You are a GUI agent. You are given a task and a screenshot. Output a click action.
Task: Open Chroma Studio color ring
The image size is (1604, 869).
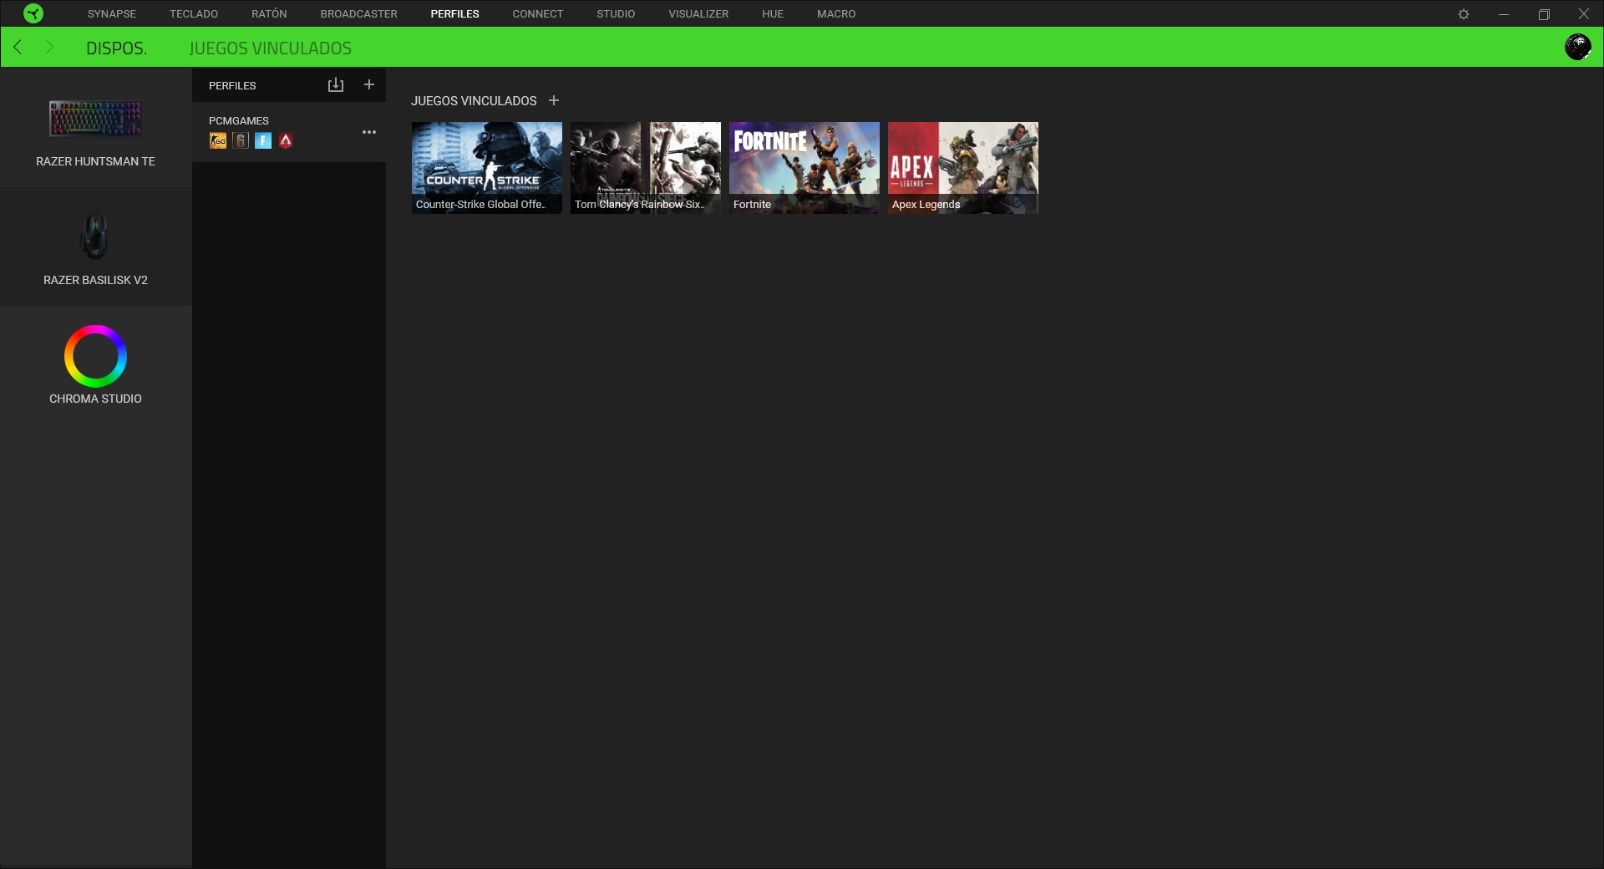(x=95, y=356)
